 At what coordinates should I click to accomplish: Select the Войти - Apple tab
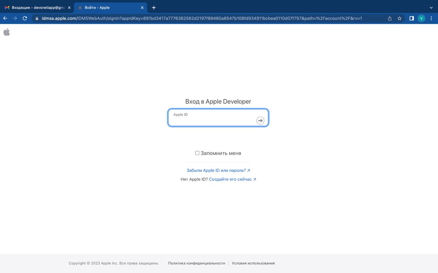tap(110, 8)
